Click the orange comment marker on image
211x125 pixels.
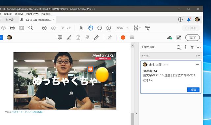point(90,69)
